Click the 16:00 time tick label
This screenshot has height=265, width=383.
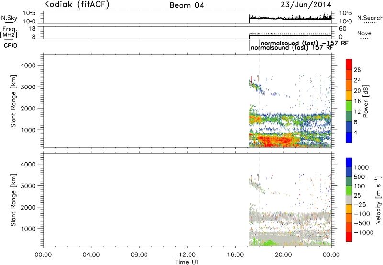coord(235,255)
